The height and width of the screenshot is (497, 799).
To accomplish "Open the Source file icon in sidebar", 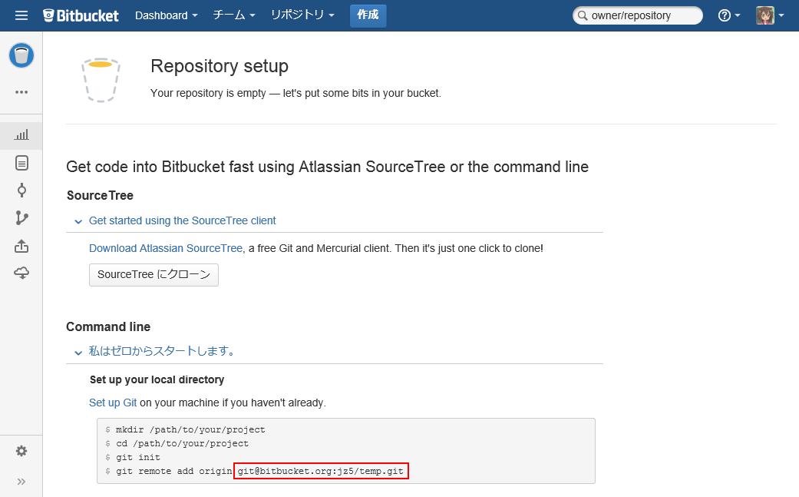I will (21, 163).
